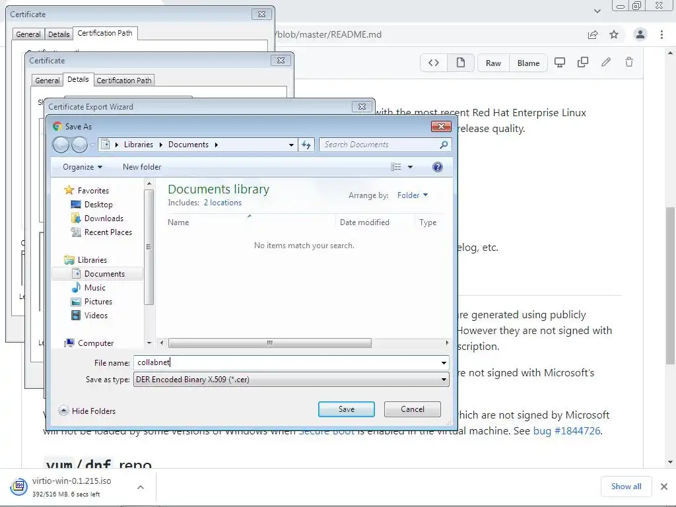This screenshot has width=676, height=507.
Task: Click the Raw button on GitHub page
Action: 493,63
